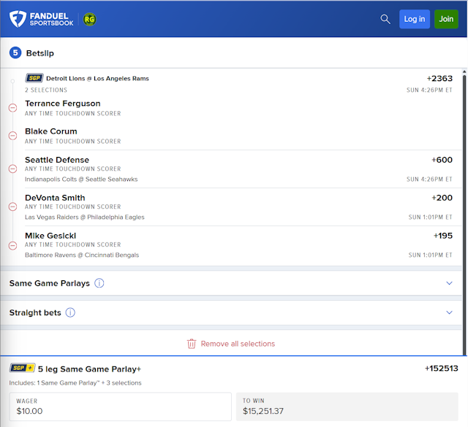Remove DeVonta Smith selection
468x427 pixels.
pos(12,207)
